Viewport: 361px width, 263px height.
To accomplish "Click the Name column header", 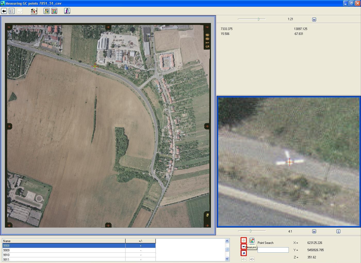I will click(x=64, y=241).
